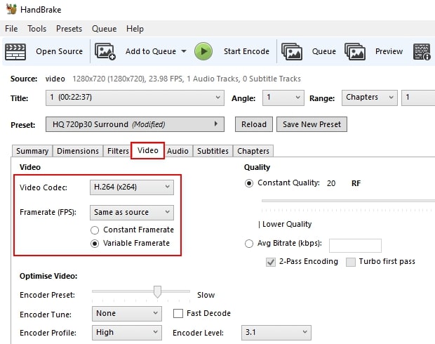The height and width of the screenshot is (344, 435).
Task: Expand the Encoder Profile High dropdown
Action: point(127,333)
